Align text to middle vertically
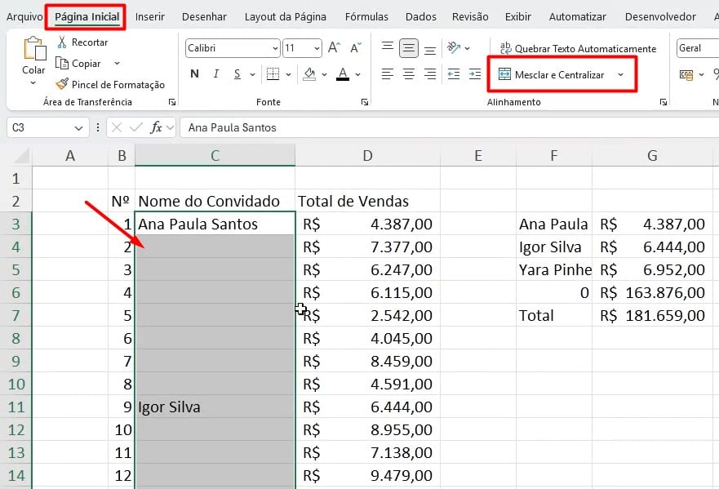This screenshot has width=719, height=489. pos(409,47)
